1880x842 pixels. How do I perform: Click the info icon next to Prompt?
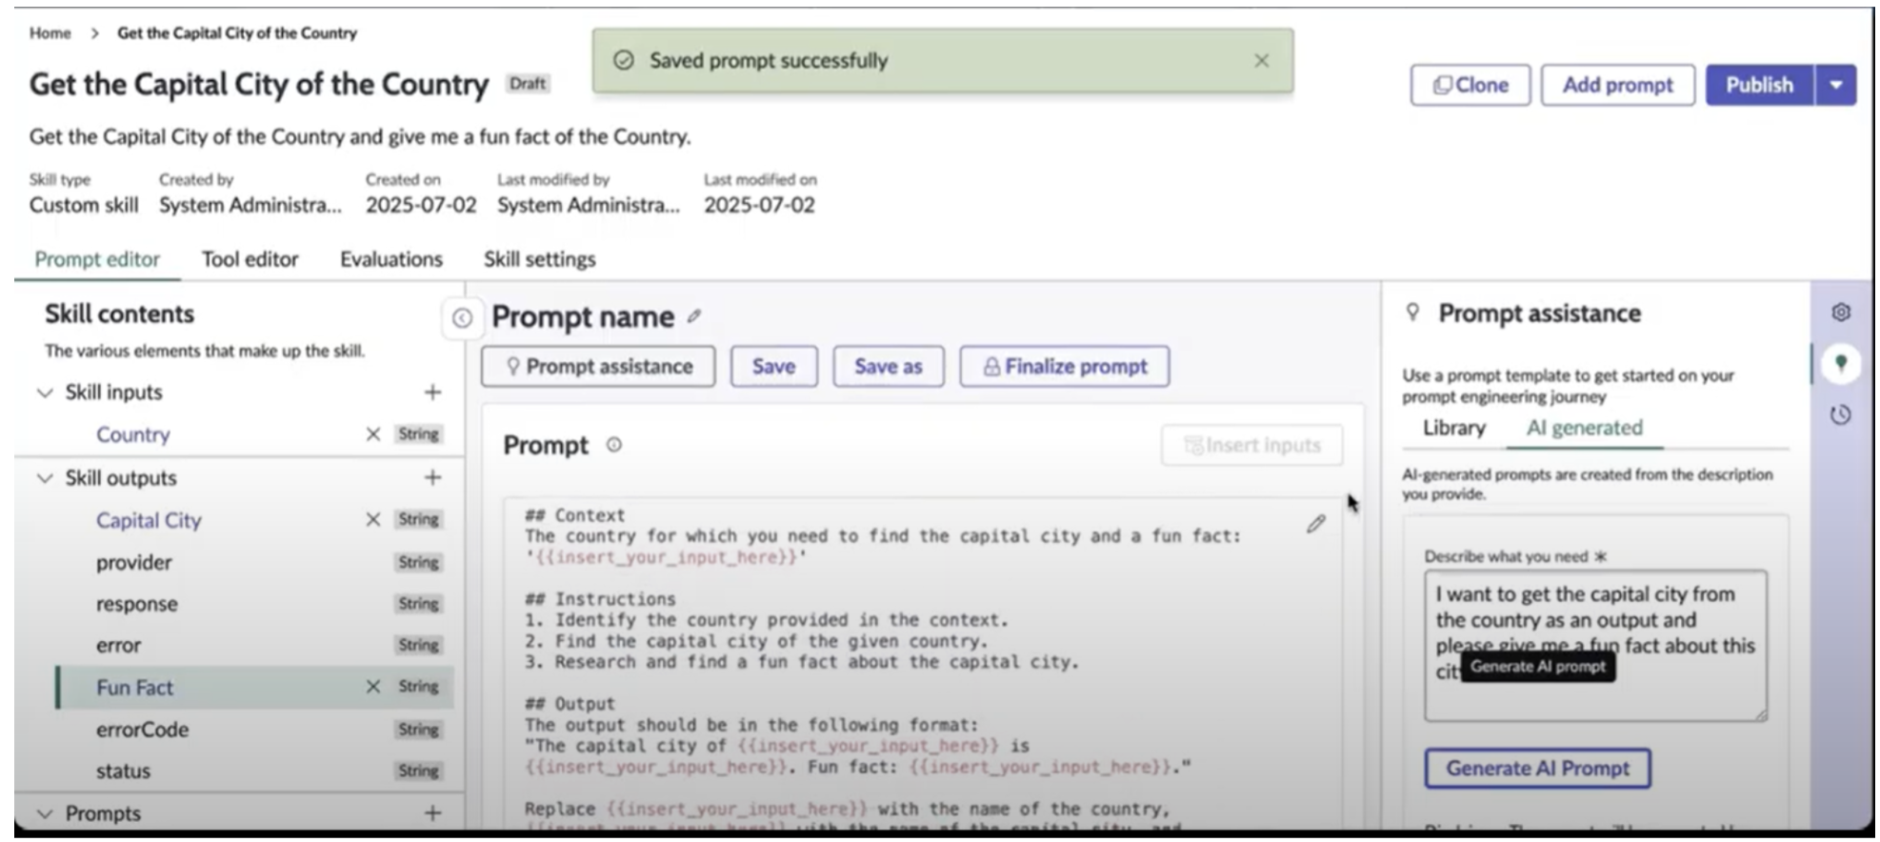coord(614,445)
